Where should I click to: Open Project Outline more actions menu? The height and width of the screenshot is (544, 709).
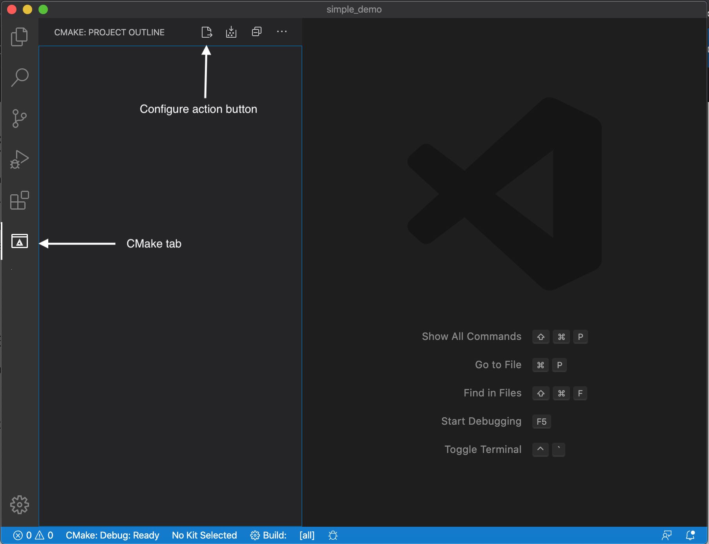282,32
